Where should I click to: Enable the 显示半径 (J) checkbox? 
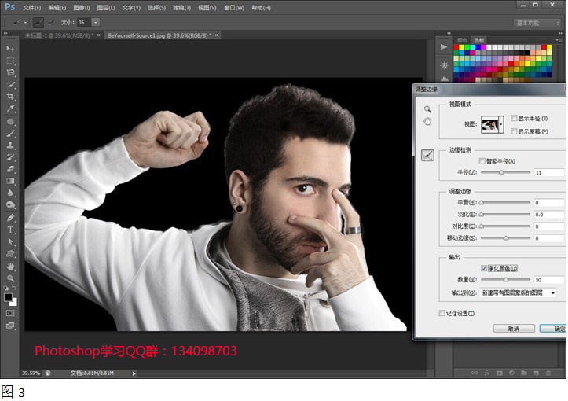coord(514,118)
